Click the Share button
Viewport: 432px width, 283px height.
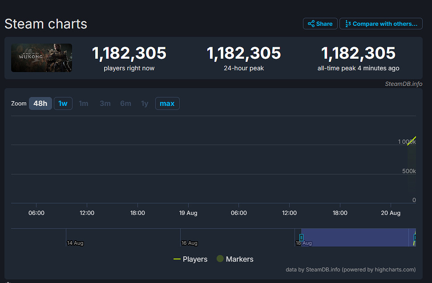320,24
